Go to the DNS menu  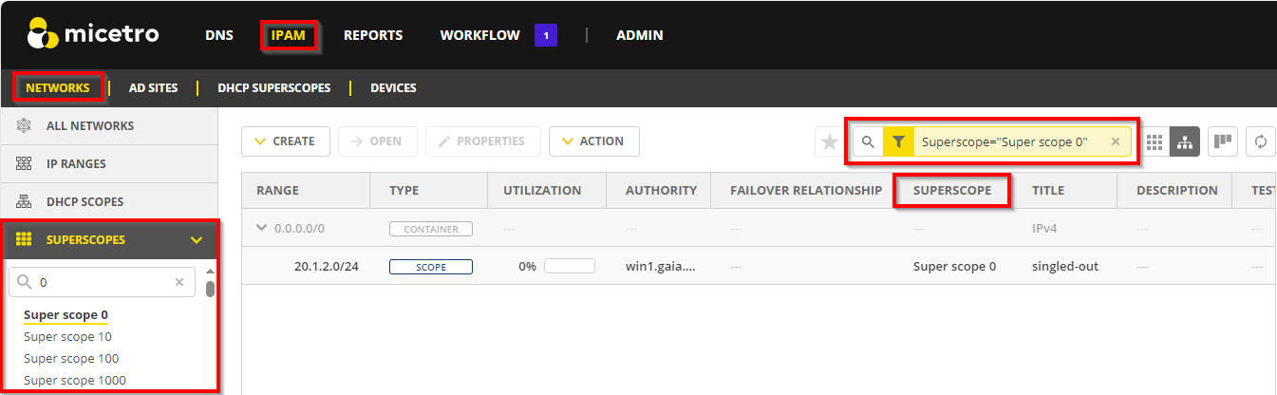[x=218, y=35]
